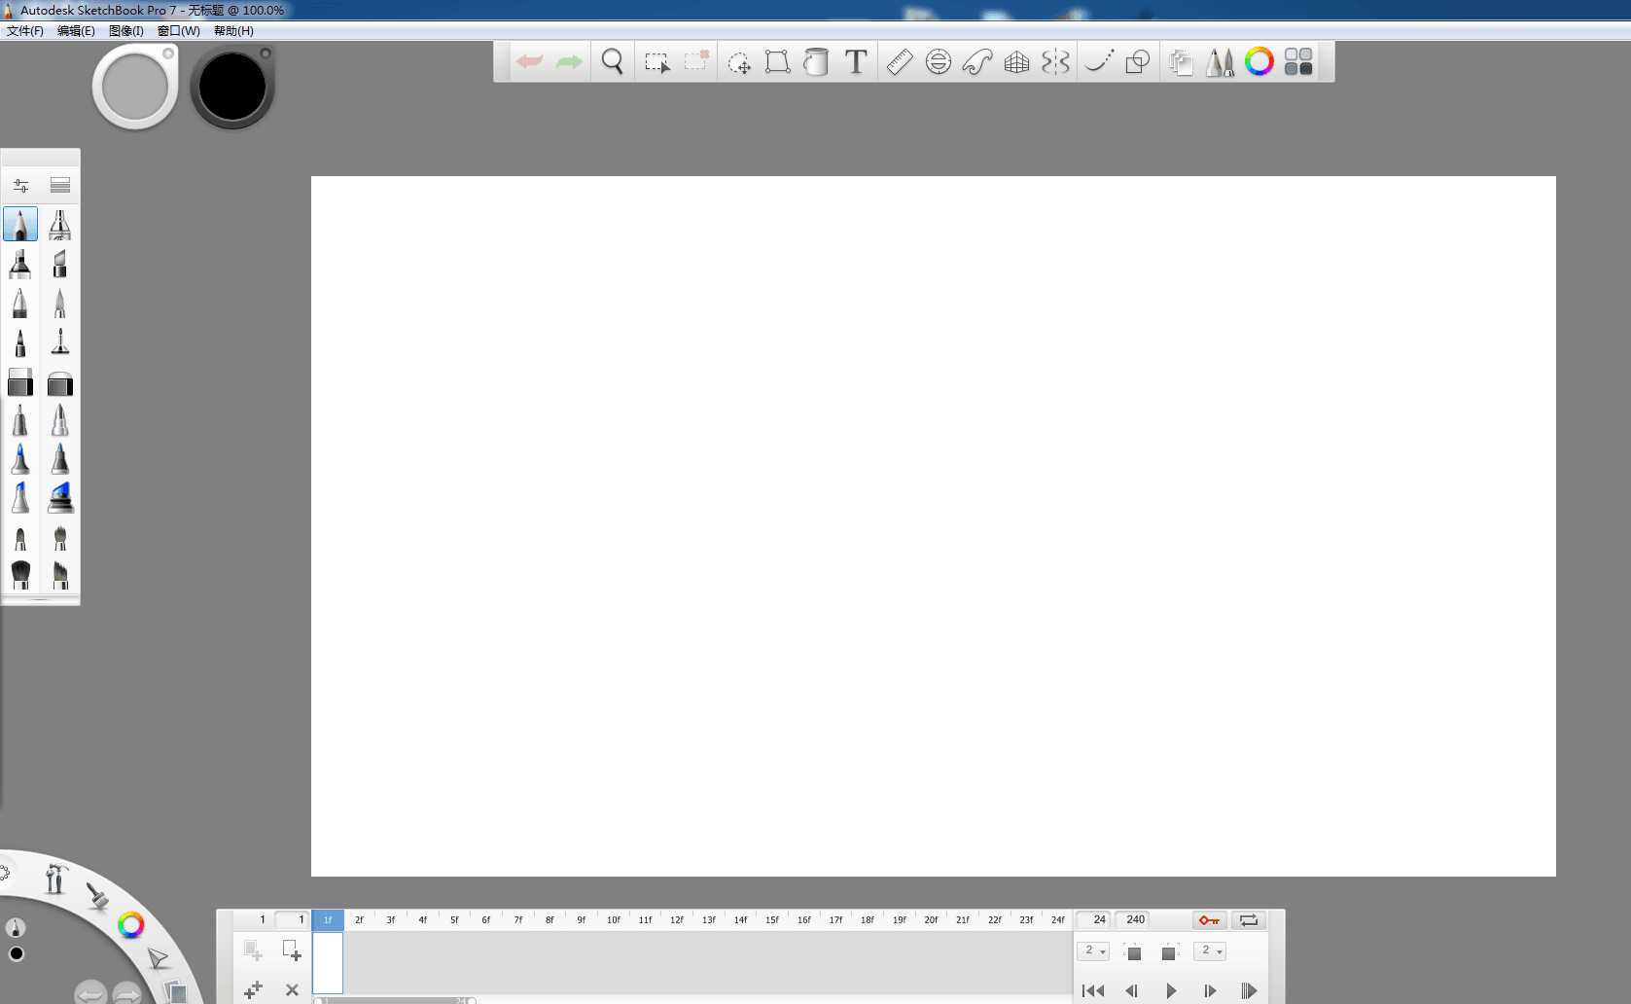The image size is (1631, 1004).
Task: Click lagoon edit arrow pointer icon
Action: (x=158, y=958)
